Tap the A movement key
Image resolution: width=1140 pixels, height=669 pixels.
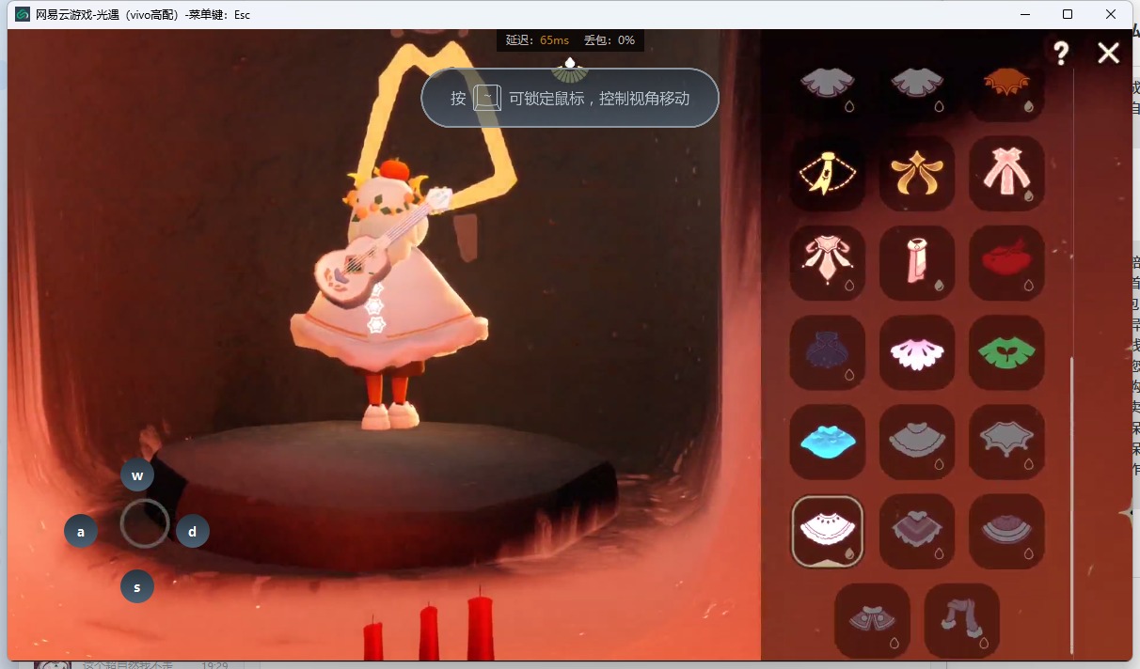click(x=81, y=532)
